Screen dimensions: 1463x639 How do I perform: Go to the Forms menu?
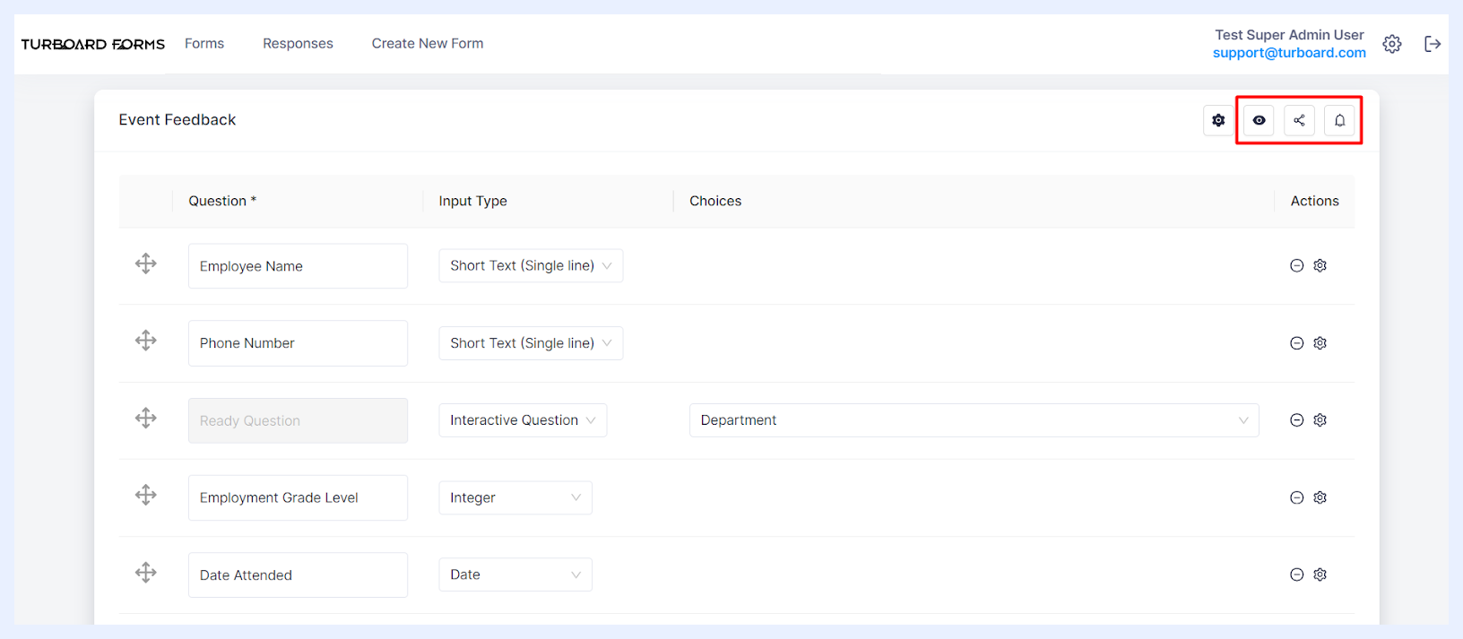click(204, 43)
